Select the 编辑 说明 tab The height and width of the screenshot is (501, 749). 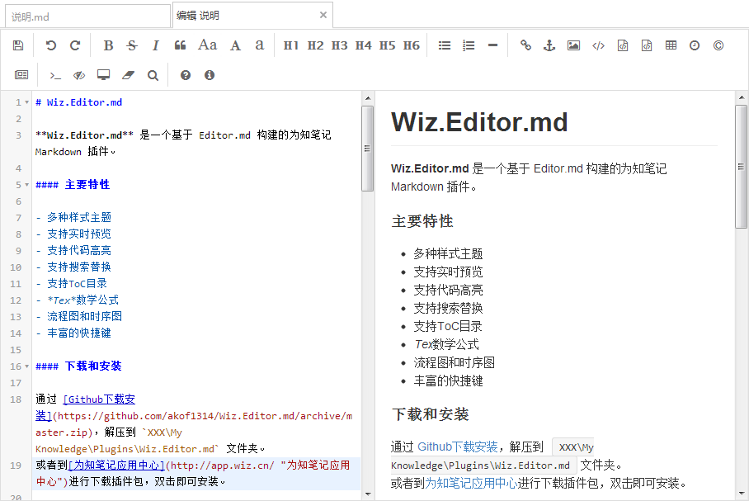tap(252, 16)
